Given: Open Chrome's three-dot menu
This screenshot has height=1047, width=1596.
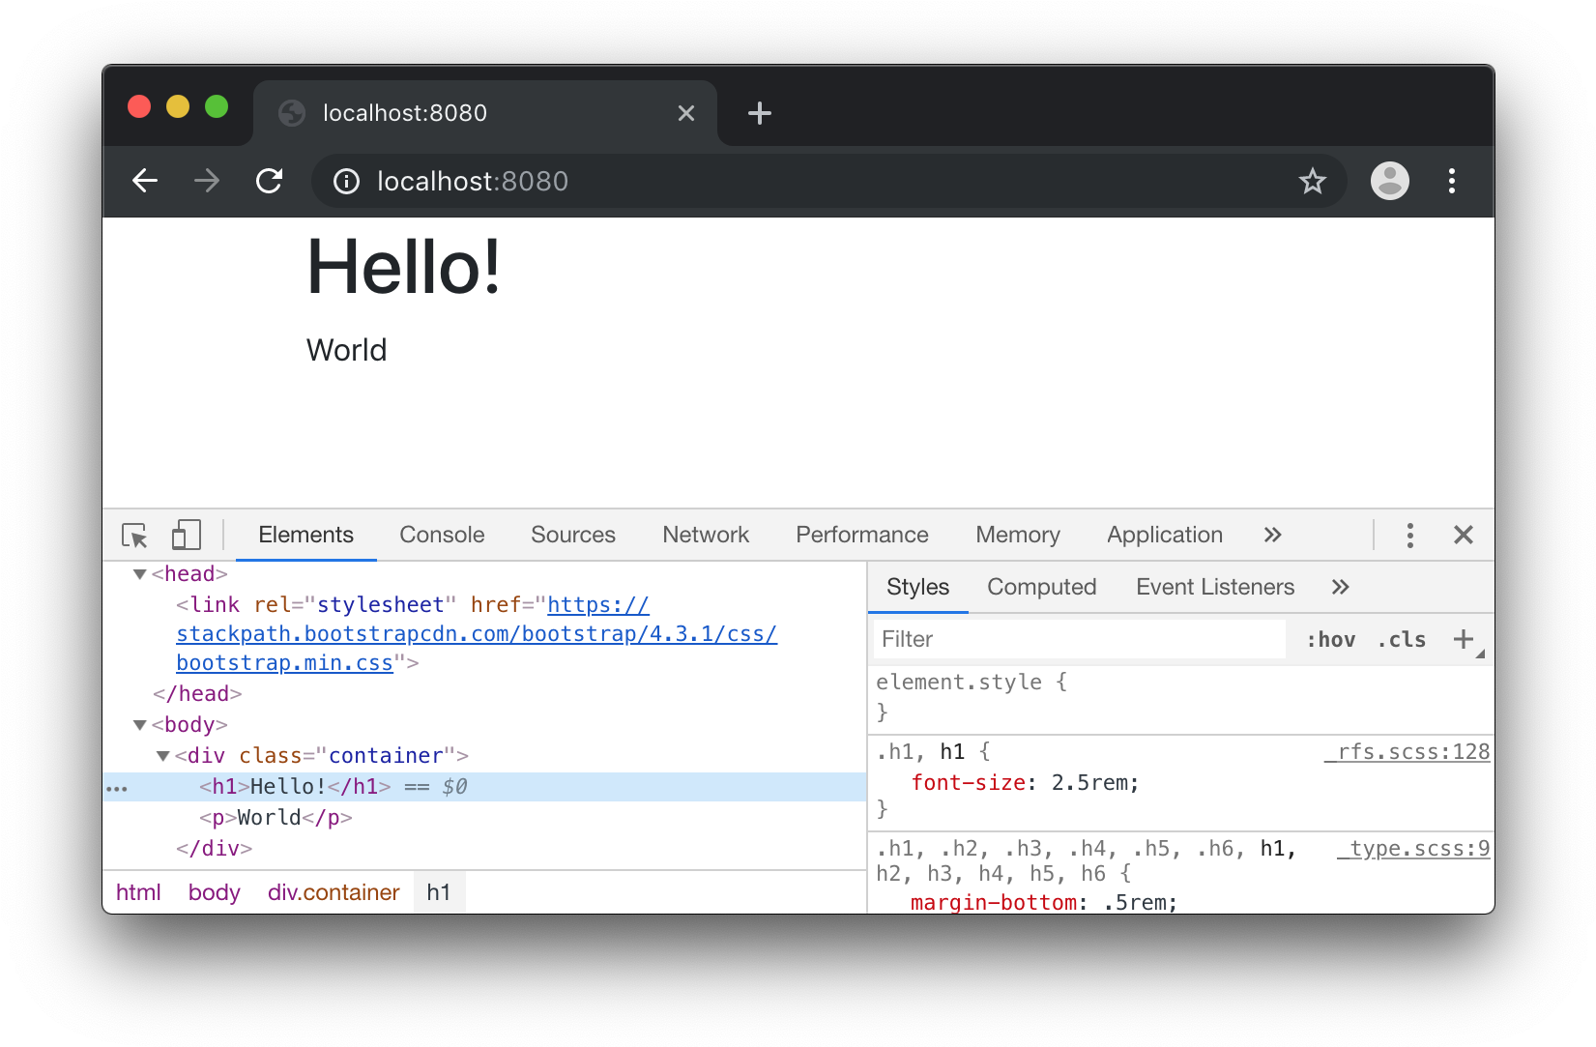Looking at the screenshot, I should [x=1451, y=181].
